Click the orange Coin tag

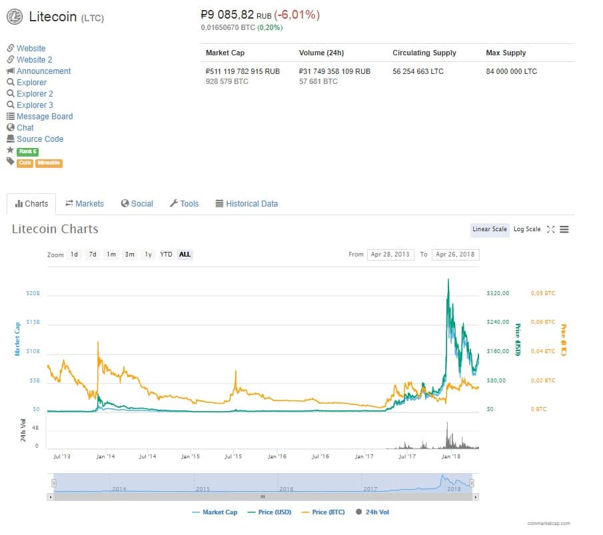point(25,163)
